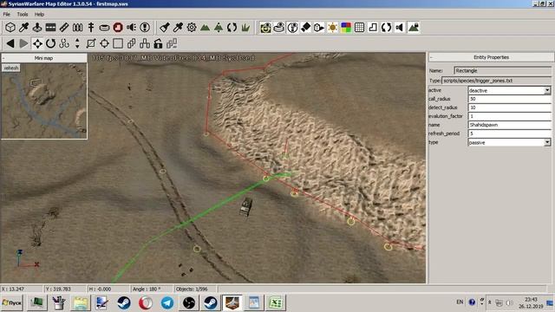Toggle the mountain minimap panel icon
Screen dimensions: 555x312
coord(413,27)
